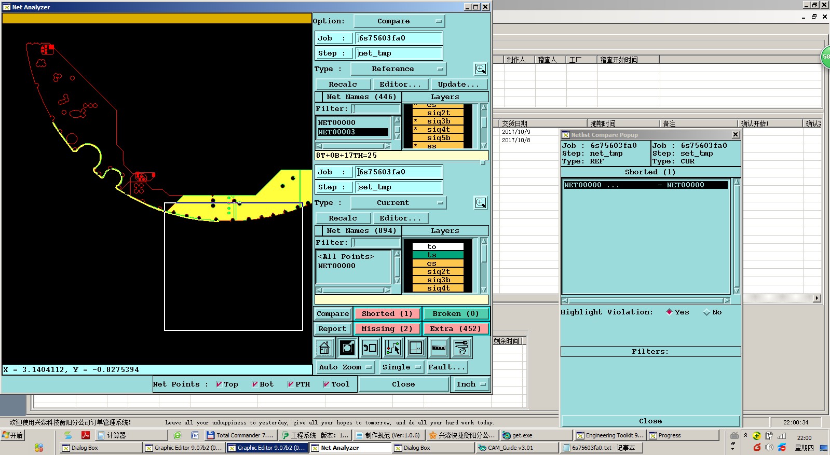Image resolution: width=830 pixels, height=455 pixels.
Task: Click the volume speaker icon in the system tray
Action: pyautogui.click(x=769, y=447)
